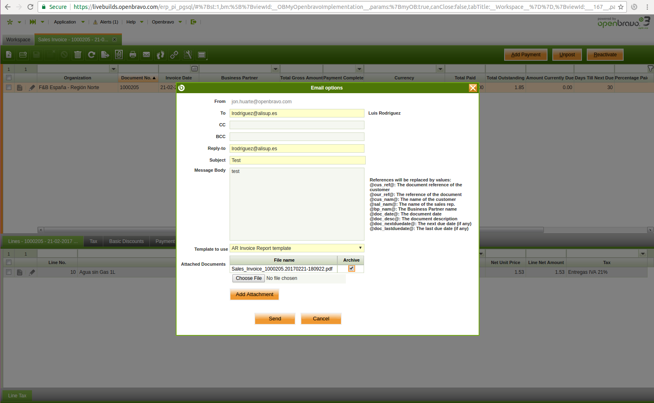Switch to the Workspace tab

[18, 40]
